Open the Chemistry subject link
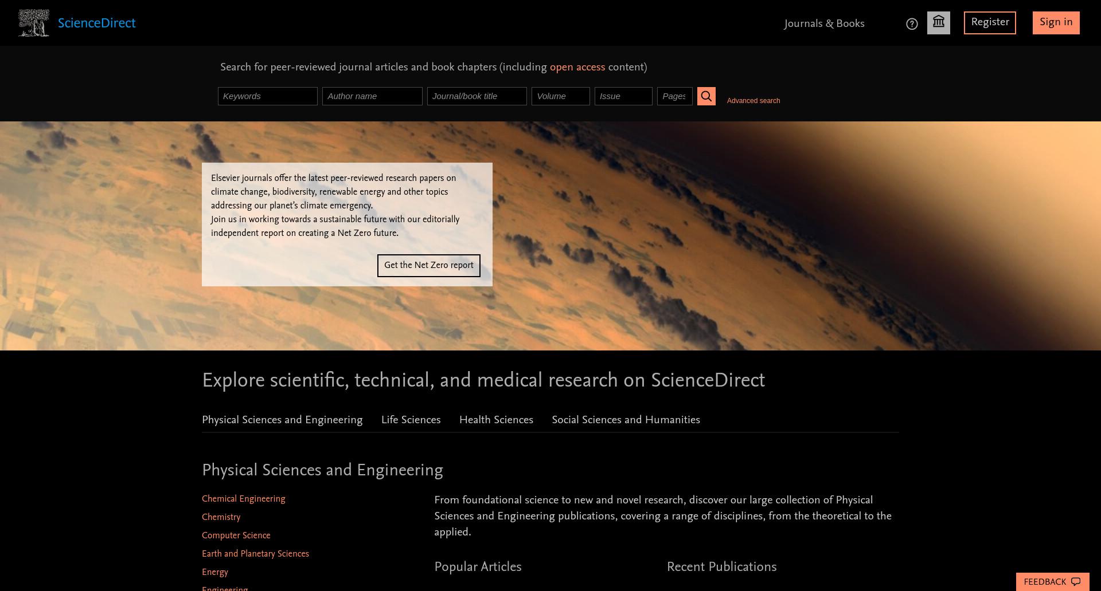 (x=221, y=518)
